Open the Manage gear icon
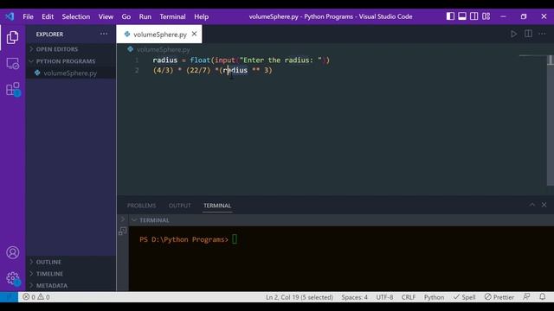This screenshot has height=311, width=554. click(13, 278)
